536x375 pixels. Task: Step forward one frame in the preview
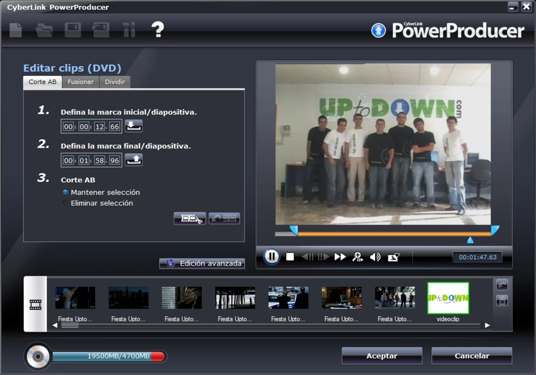pyautogui.click(x=323, y=256)
